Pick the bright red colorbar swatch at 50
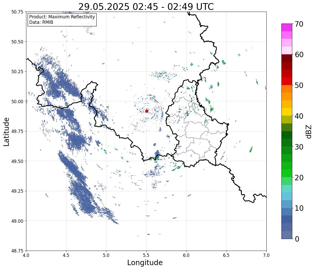Viewport: 315px width, 269px height. click(287, 81)
